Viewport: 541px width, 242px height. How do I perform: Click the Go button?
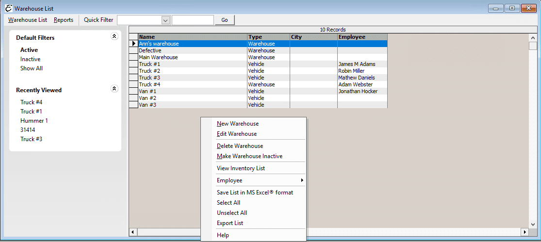[225, 20]
